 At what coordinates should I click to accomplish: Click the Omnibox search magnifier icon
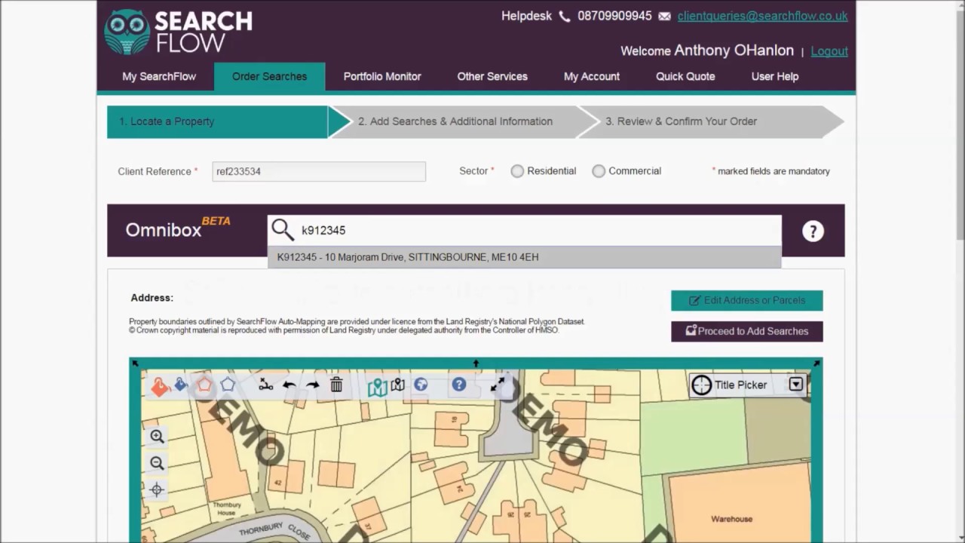tap(283, 230)
